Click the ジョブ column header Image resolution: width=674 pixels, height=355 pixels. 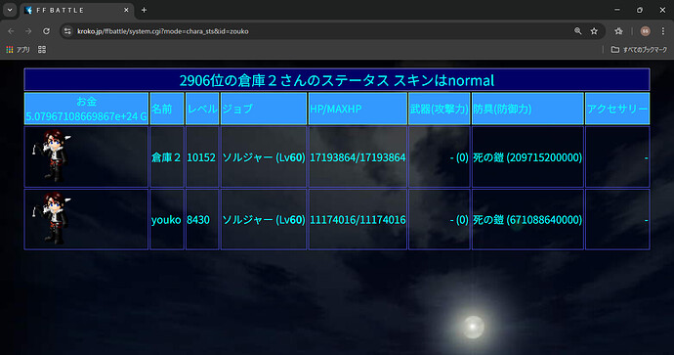click(x=264, y=109)
